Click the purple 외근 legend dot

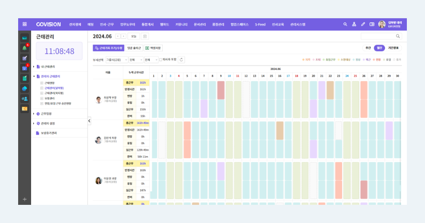click(364, 60)
